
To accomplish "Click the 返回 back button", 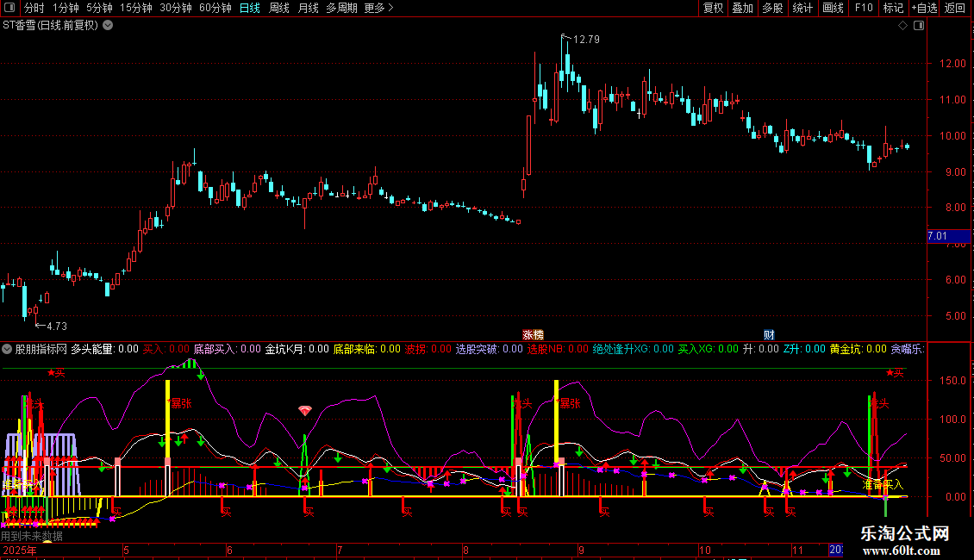I will tap(955, 9).
